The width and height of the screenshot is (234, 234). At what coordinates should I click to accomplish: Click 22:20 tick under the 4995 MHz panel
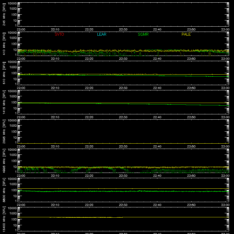(89, 176)
